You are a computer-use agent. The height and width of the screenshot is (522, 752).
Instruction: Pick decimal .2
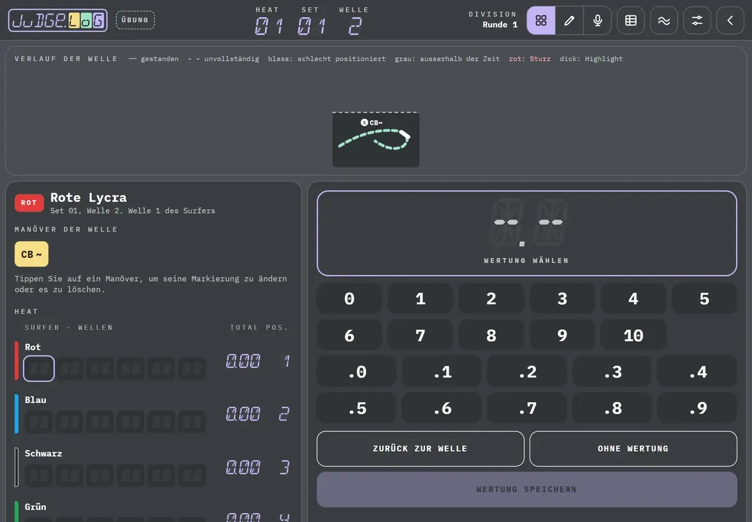tap(527, 372)
